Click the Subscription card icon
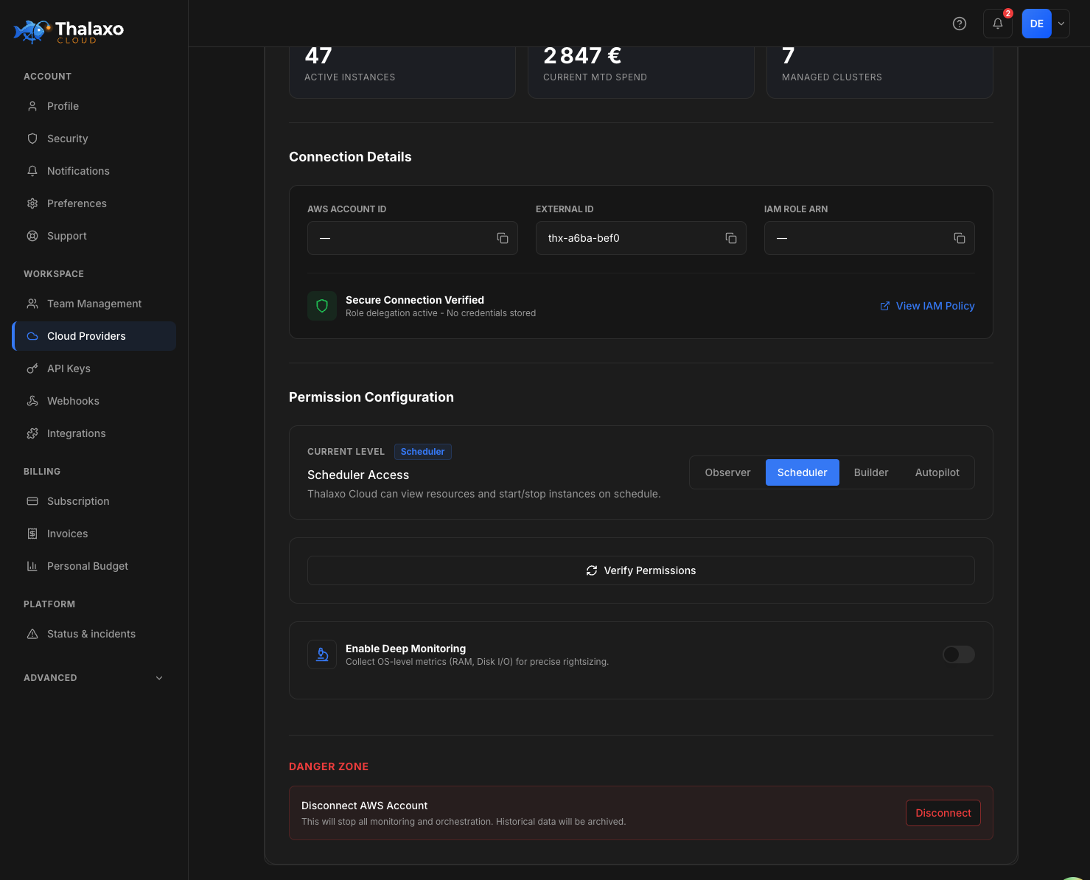1090x880 pixels. pyautogui.click(x=32, y=501)
